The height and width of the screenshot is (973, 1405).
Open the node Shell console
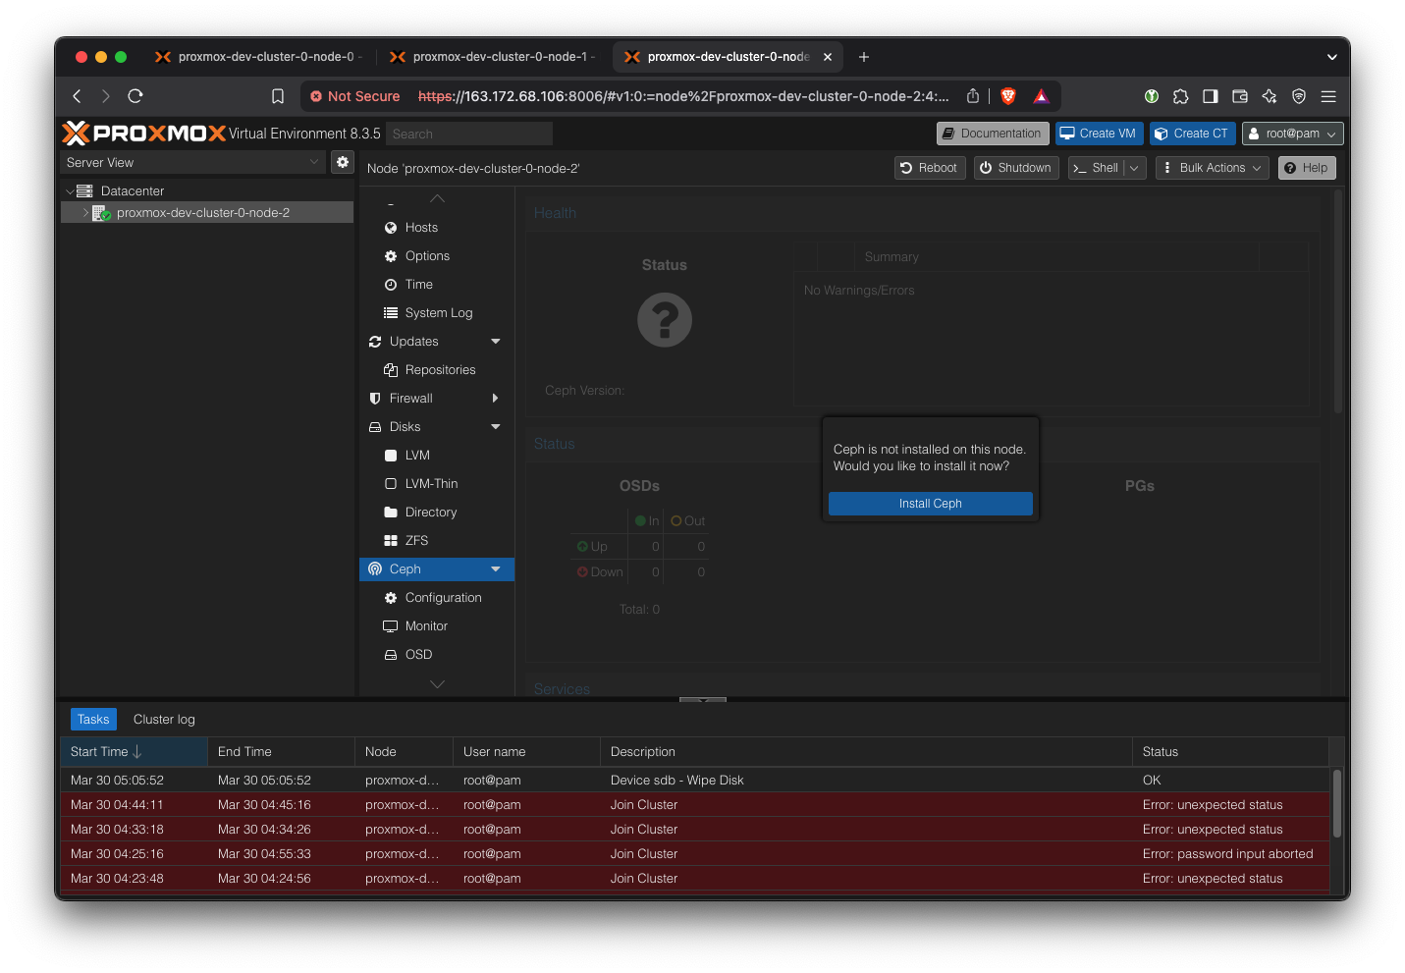point(1096,168)
